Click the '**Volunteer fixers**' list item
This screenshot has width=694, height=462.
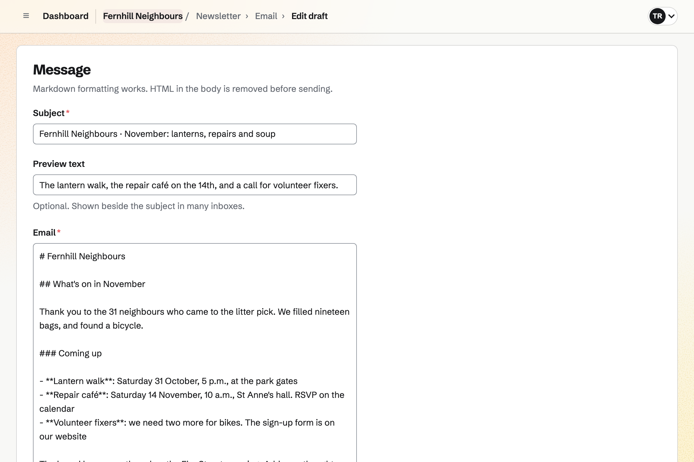tap(187, 429)
